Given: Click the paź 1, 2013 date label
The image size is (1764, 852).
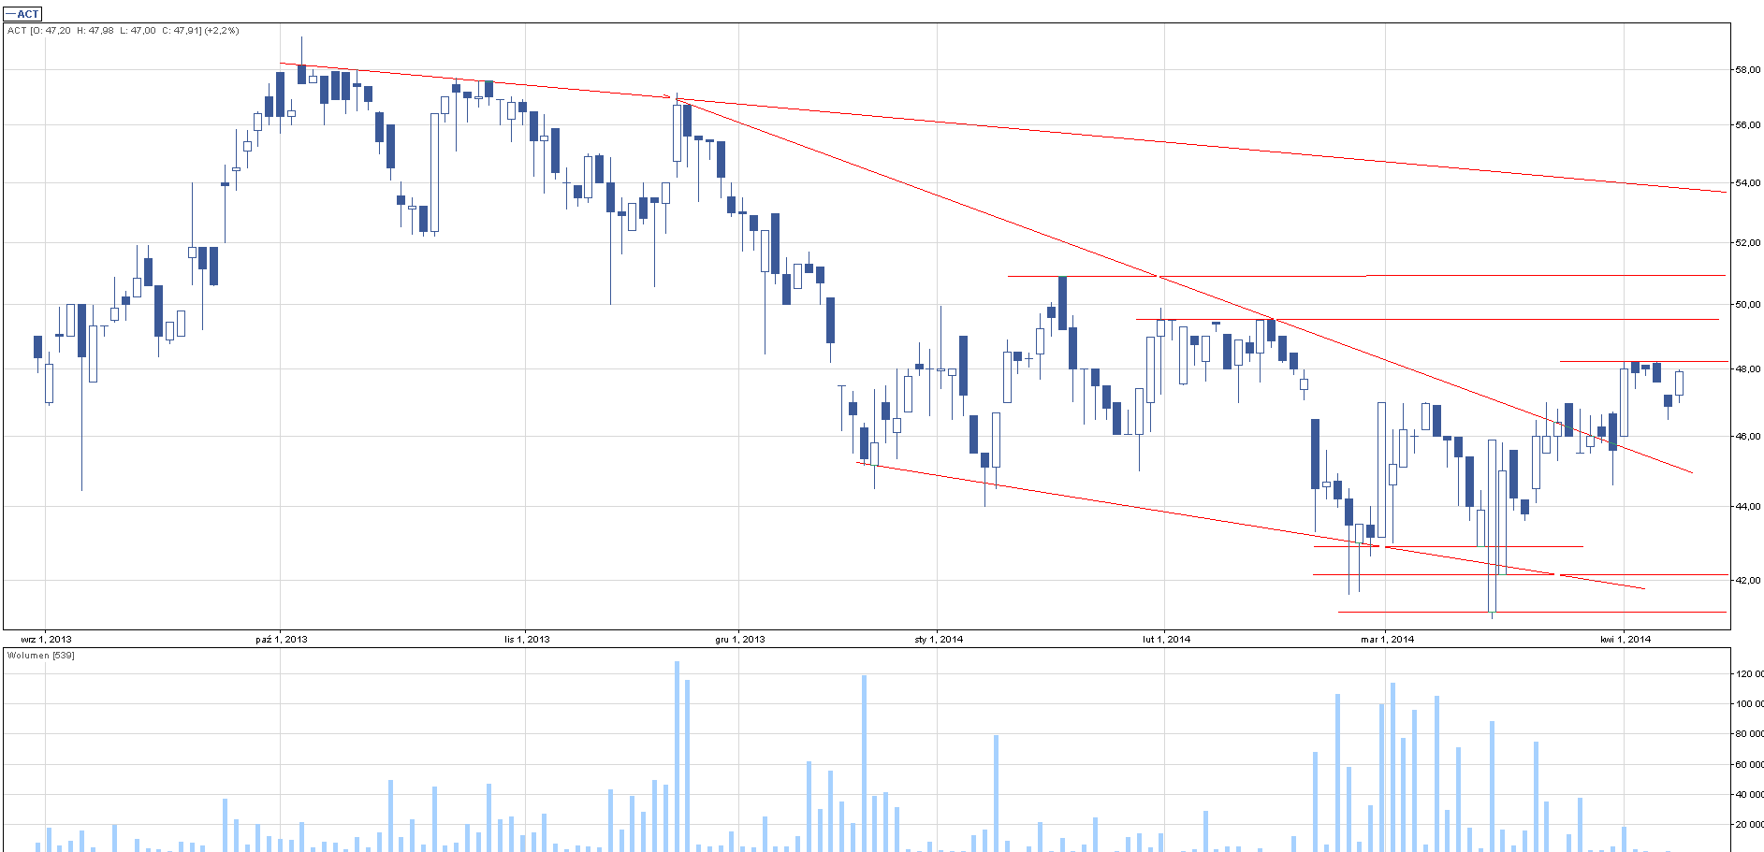Looking at the screenshot, I should pyautogui.click(x=281, y=640).
